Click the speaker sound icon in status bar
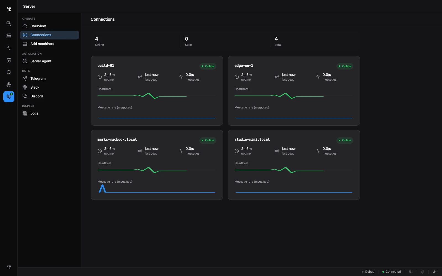The image size is (442, 276). tap(435, 272)
